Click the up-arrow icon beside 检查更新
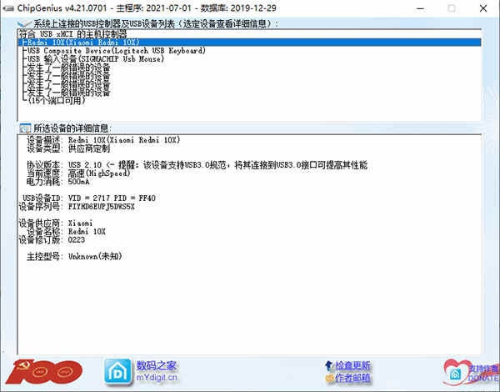500x392 pixels. click(329, 365)
